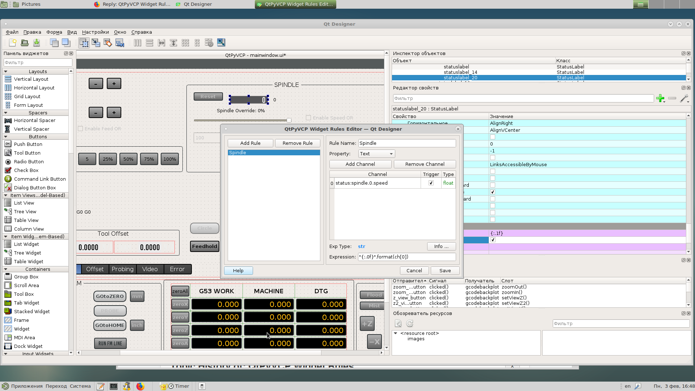Switch to Reply: QtPyVCP browser window in taskbar
695x391 pixels.
(132, 4)
